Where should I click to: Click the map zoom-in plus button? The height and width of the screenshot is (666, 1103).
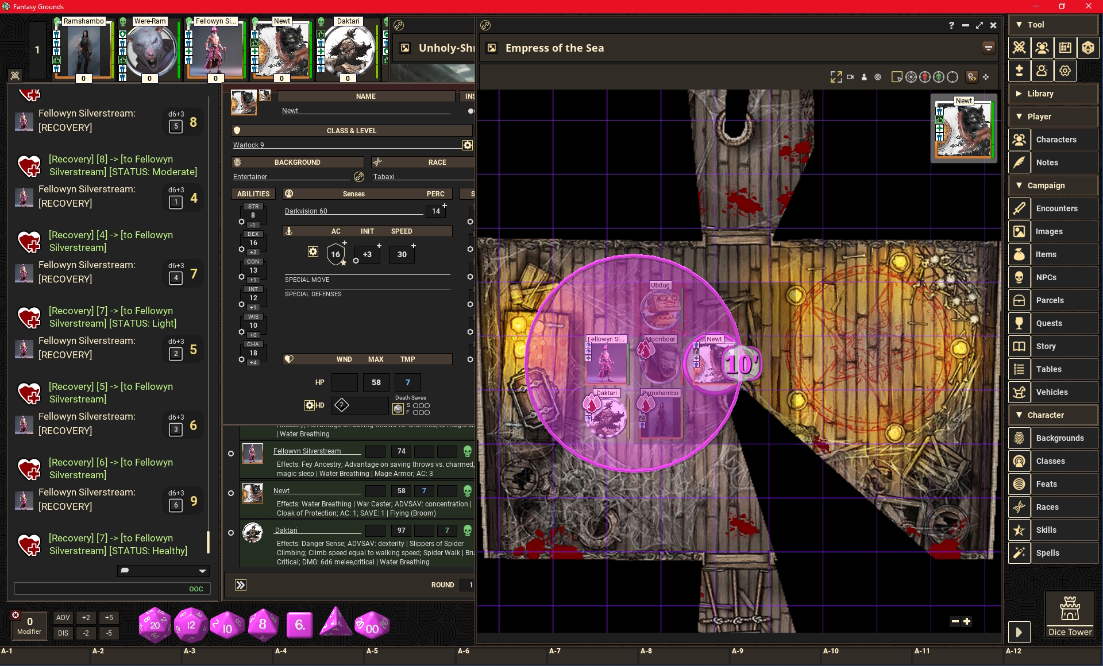click(x=967, y=621)
